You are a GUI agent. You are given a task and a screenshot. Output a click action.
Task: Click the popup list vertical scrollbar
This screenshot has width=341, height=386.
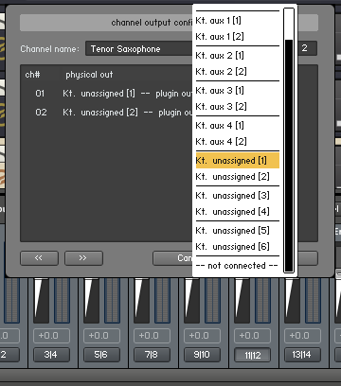click(289, 140)
